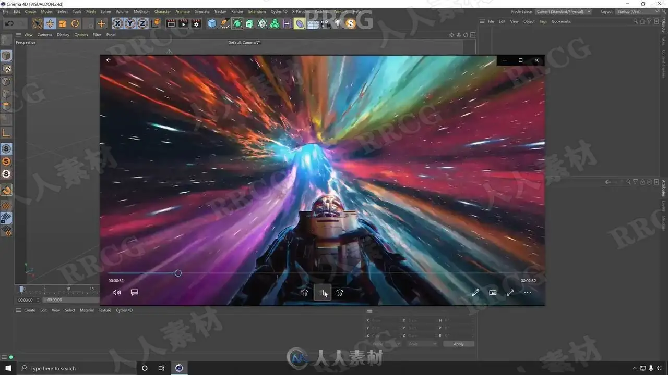Image resolution: width=668 pixels, height=375 pixels.
Task: Open the Attributes vertical tab
Action: coord(664,189)
